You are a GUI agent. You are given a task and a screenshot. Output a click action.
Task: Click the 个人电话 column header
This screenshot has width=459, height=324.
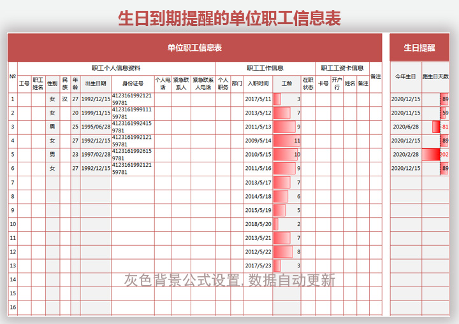(x=163, y=83)
